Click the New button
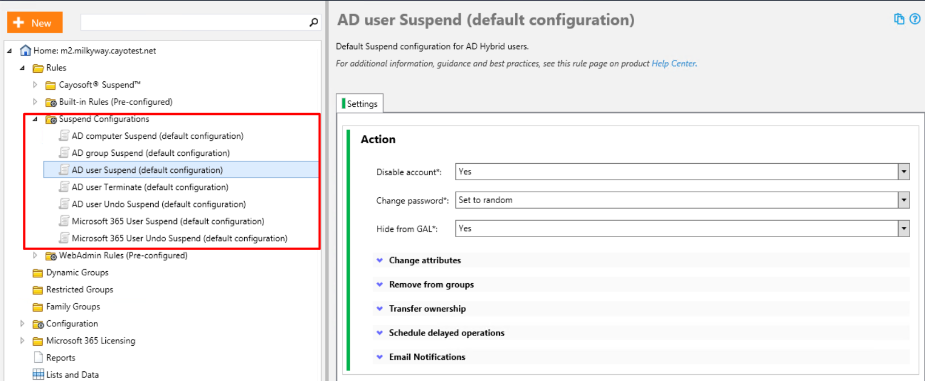Viewport: 925px width, 381px height. tap(35, 23)
